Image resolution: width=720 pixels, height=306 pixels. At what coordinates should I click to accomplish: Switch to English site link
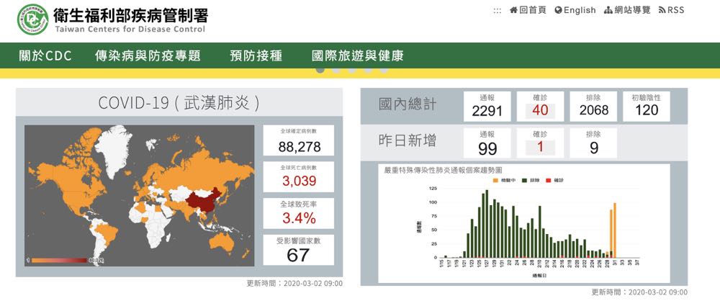coord(580,10)
